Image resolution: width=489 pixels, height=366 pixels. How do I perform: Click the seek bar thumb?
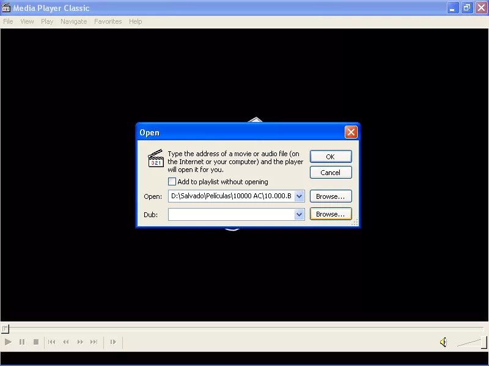pos(5,328)
